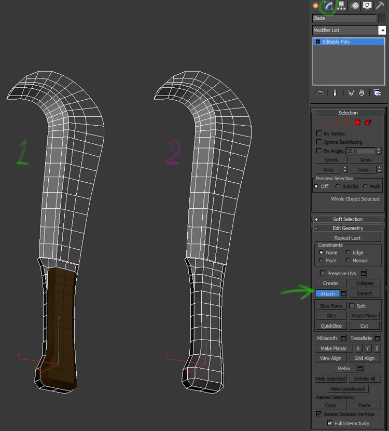Expand the Editable Poly stack entry
This screenshot has width=389, height=431.
[318, 42]
